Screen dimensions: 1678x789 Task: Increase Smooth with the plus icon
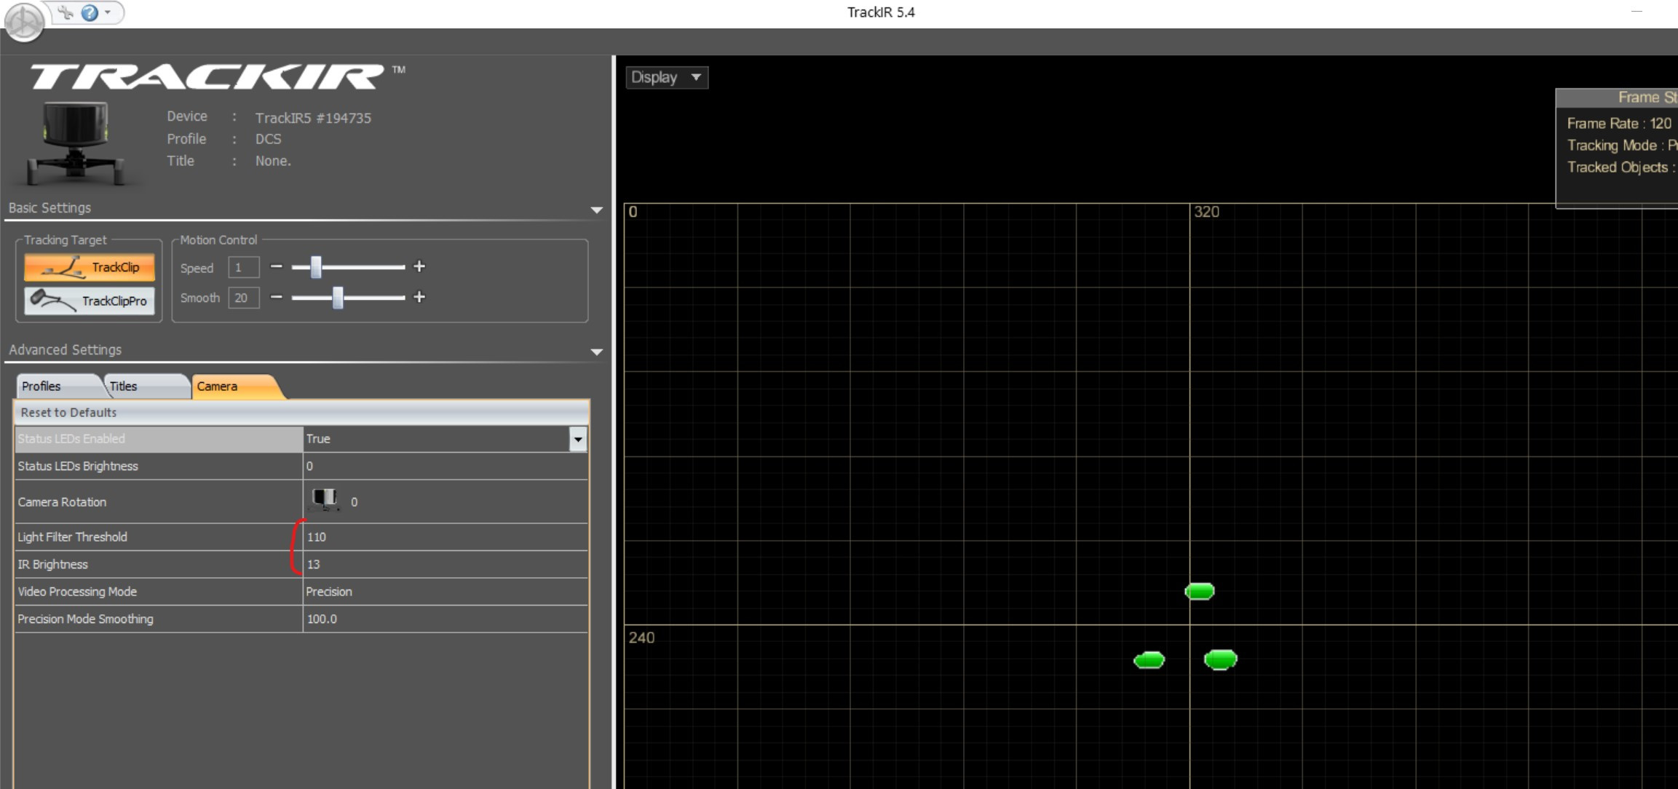point(419,297)
